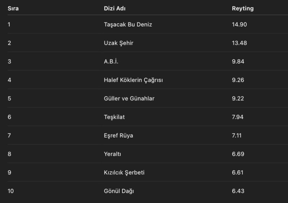
Task: Click the Sıra column header
Action: (x=13, y=8)
